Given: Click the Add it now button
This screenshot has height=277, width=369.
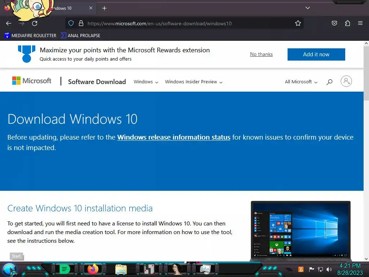Looking at the screenshot, I should click(316, 54).
